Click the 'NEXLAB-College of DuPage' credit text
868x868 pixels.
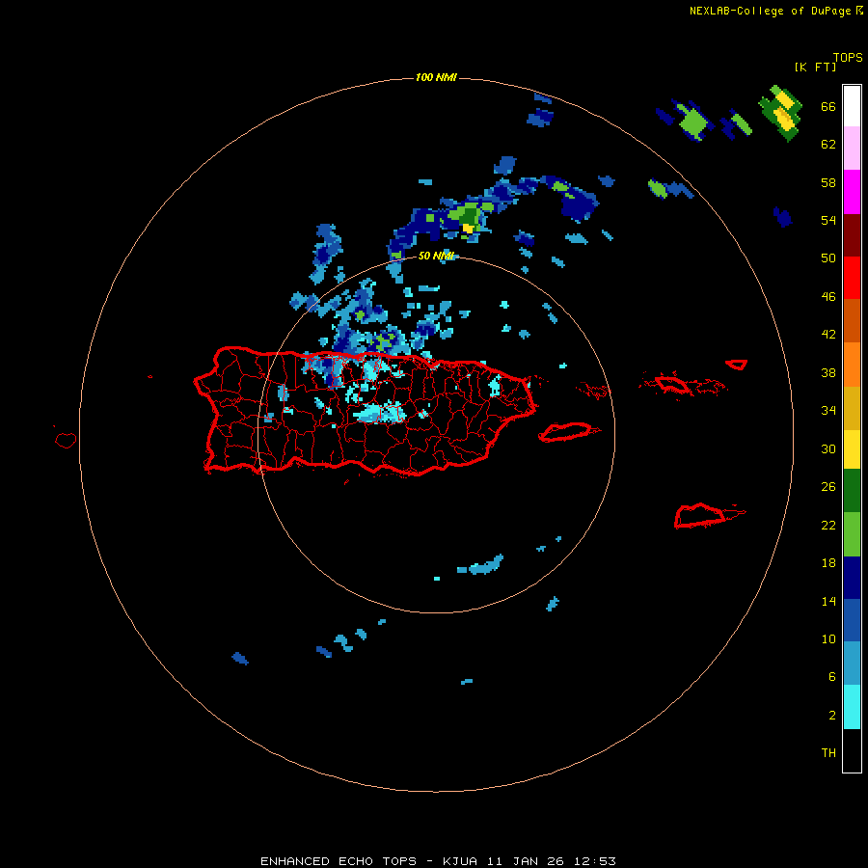click(770, 11)
